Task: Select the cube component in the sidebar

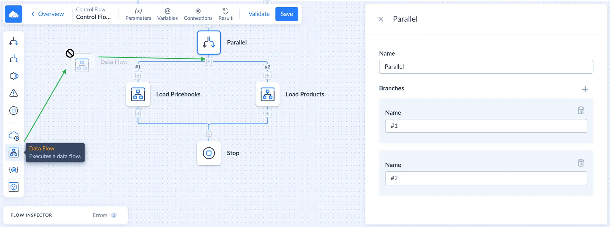Action: click(14, 187)
